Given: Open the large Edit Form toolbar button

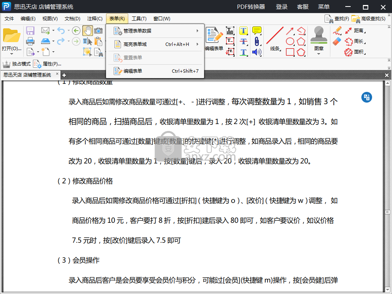Looking at the screenshot, I should [214, 39].
